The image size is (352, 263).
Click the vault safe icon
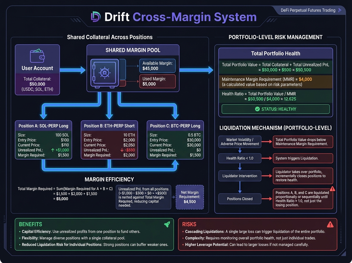click(x=105, y=73)
